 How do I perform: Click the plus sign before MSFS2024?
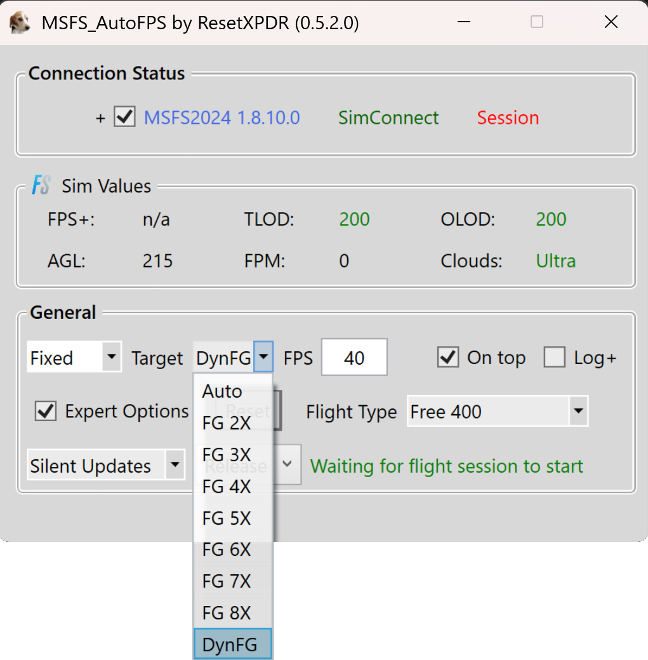(x=100, y=118)
